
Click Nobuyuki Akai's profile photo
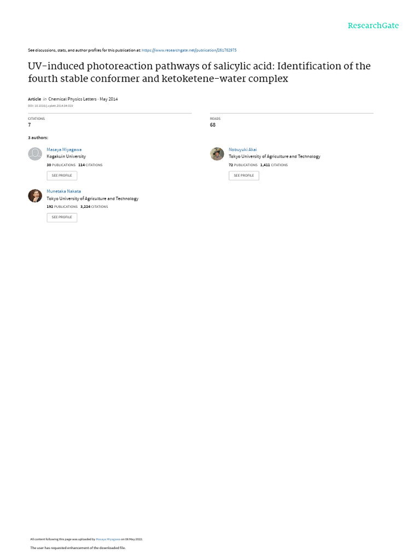click(217, 154)
